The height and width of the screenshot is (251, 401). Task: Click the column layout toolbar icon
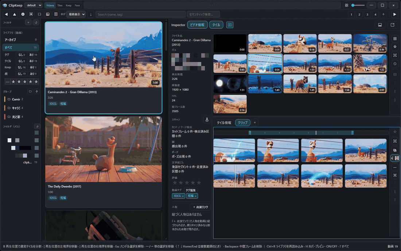56,14
